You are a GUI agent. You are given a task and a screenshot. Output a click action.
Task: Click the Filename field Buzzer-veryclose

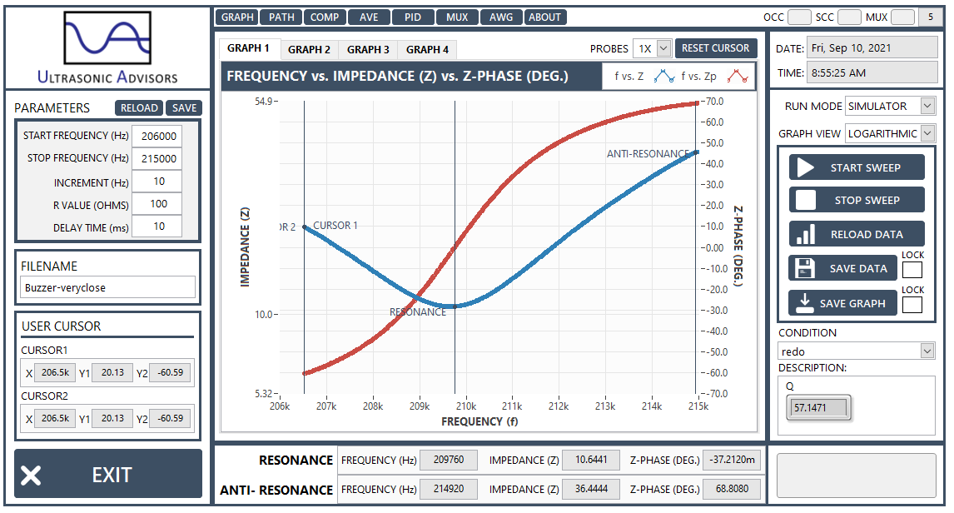pos(108,287)
